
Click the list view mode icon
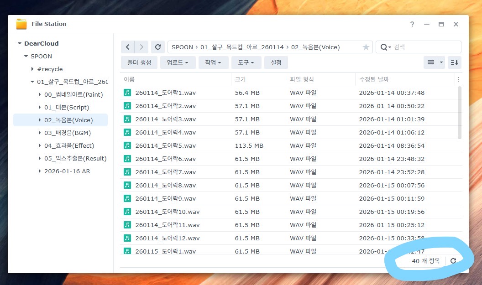430,62
